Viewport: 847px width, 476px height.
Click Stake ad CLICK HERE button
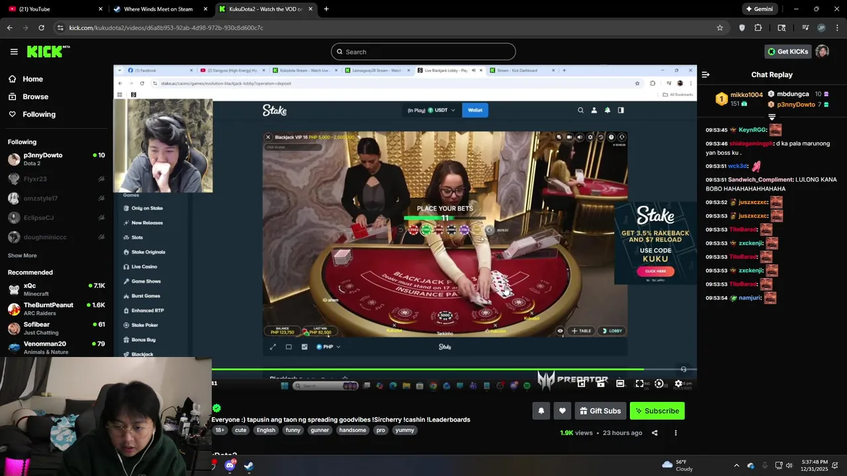656,271
